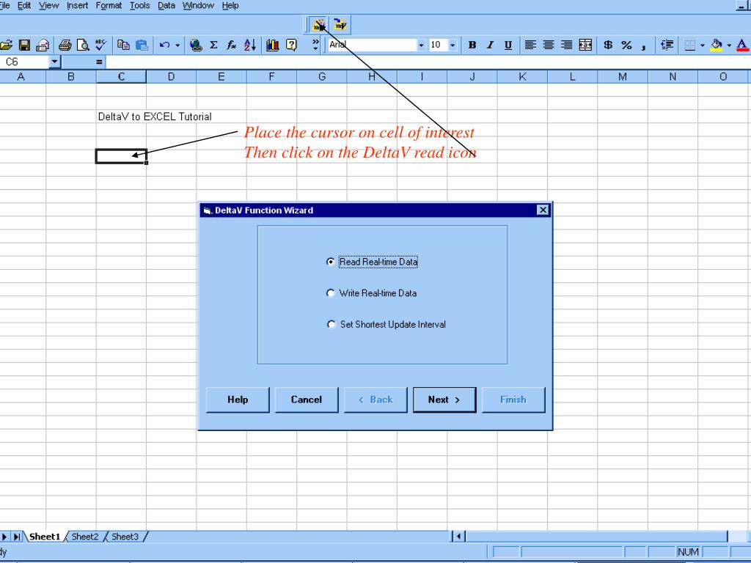Viewport: 751px width, 563px height.
Task: Insert hyperlink using the globe icon
Action: click(x=195, y=45)
